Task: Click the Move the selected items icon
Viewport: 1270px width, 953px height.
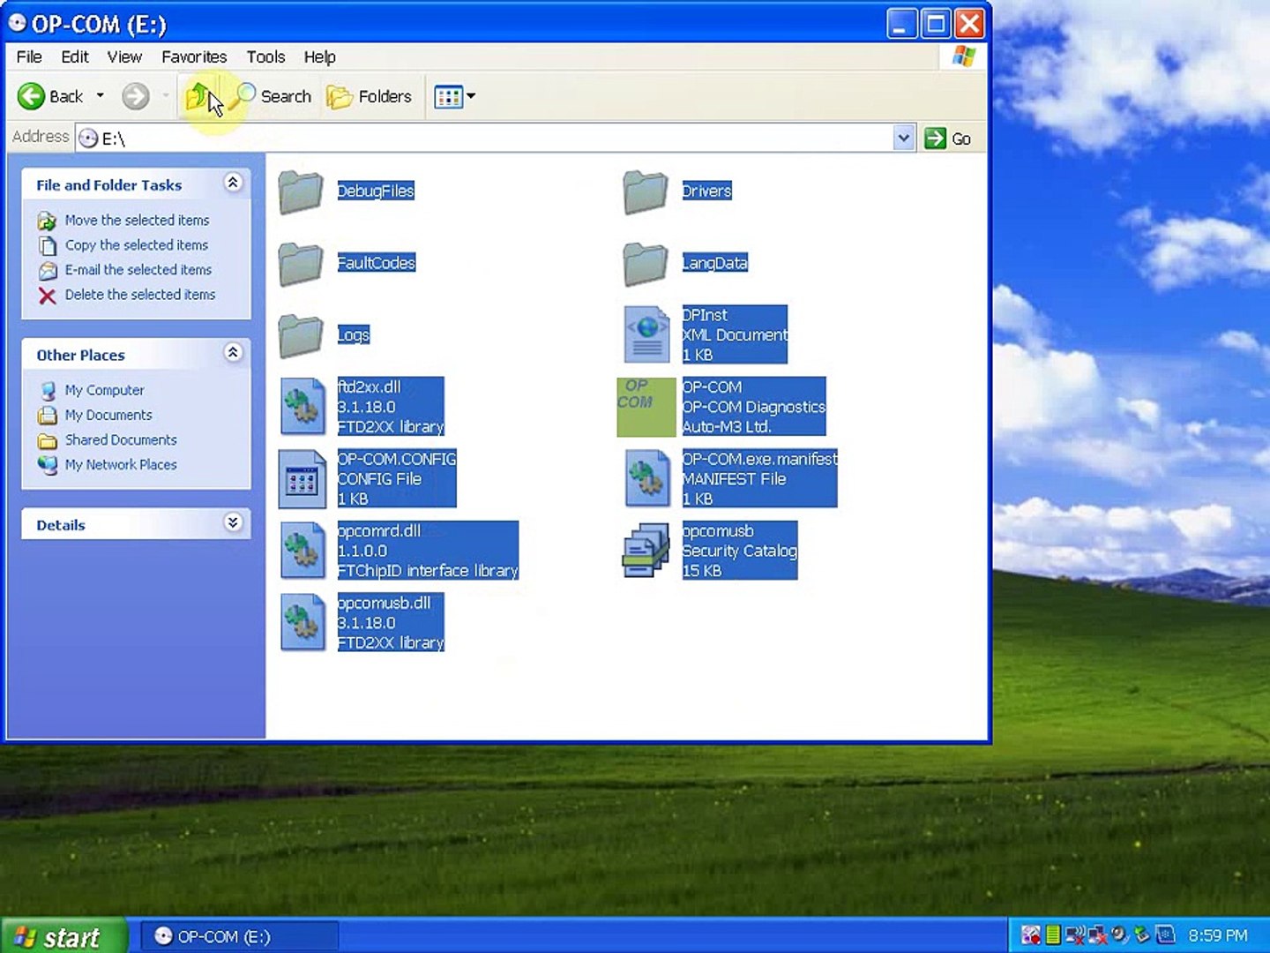Action: [47, 221]
